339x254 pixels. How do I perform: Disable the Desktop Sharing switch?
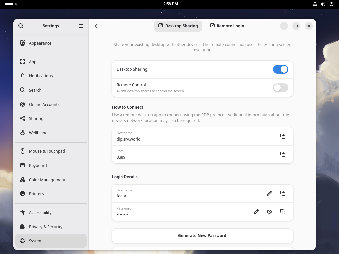[281, 69]
